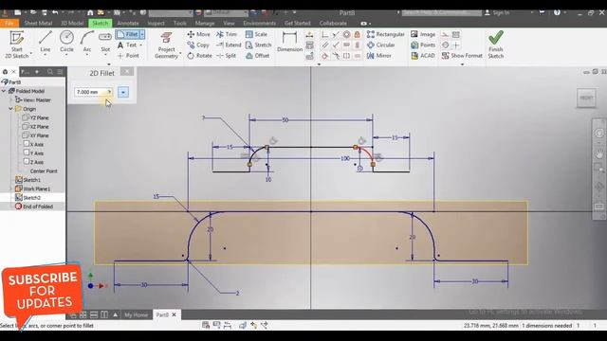Viewport: 607px width, 341px height.
Task: Select View: Master node
Action: [33, 100]
